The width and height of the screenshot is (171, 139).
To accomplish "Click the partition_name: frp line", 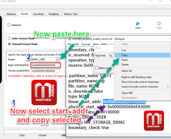I will pyautogui.click(x=86, y=81).
